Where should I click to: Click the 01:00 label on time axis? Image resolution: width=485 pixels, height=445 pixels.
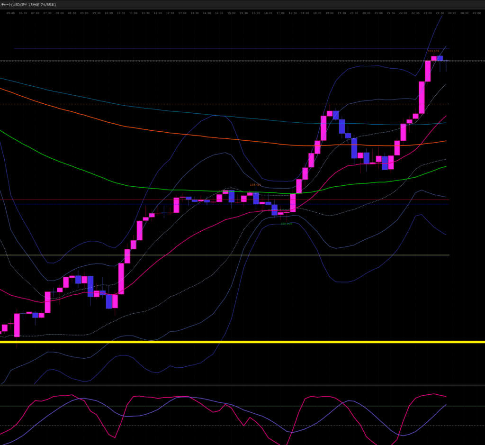coord(477,13)
